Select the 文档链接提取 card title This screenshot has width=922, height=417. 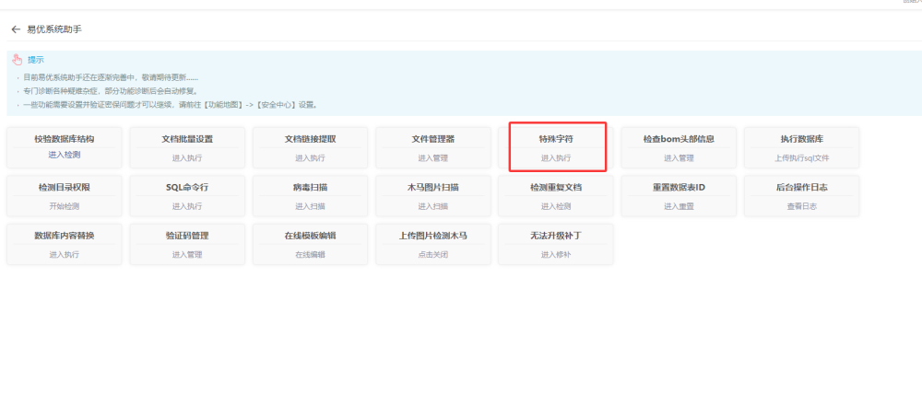pyautogui.click(x=310, y=139)
